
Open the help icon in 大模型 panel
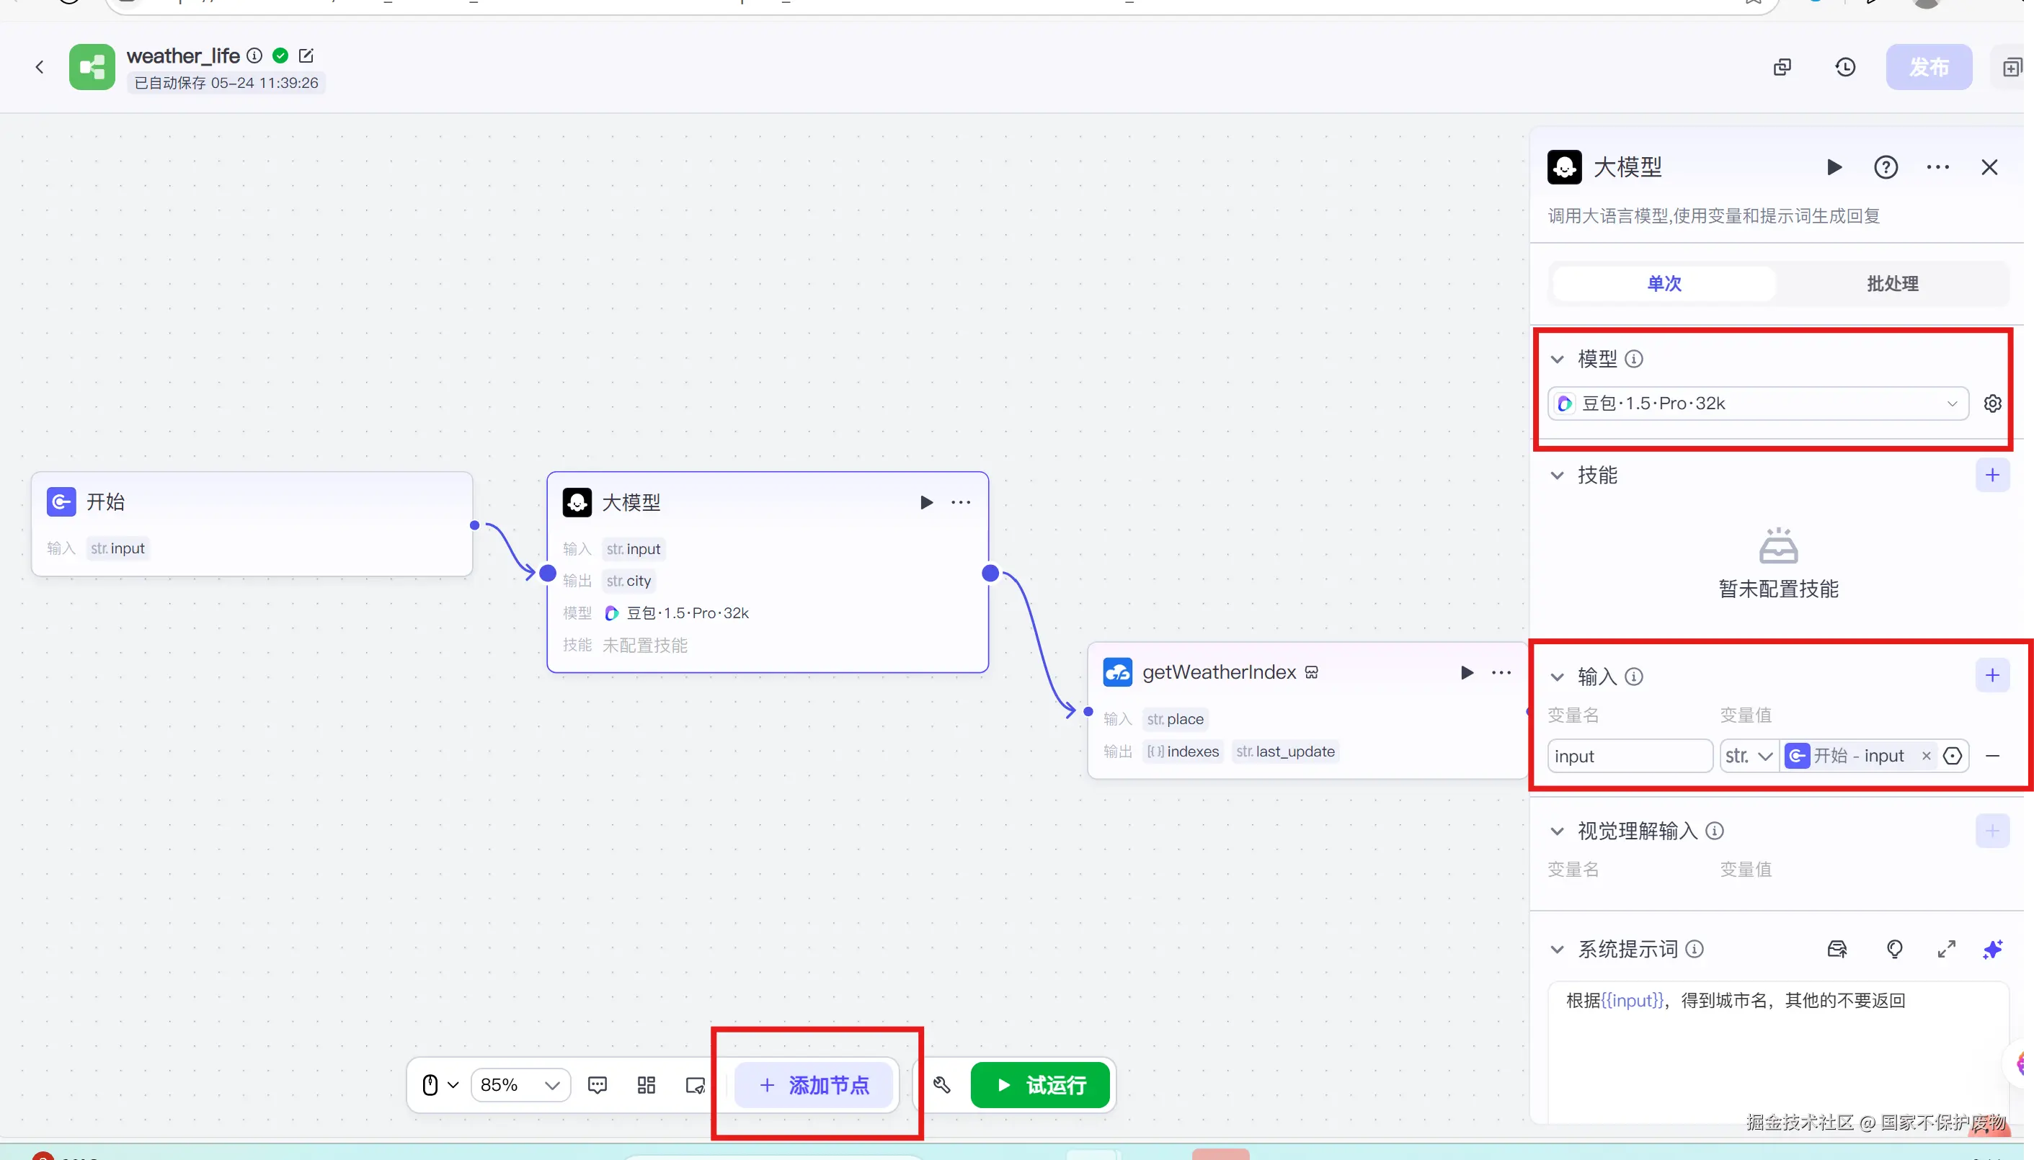coord(1886,167)
